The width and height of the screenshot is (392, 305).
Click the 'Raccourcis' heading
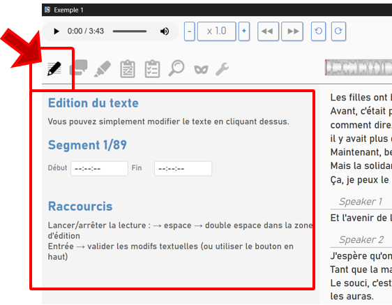pos(80,207)
